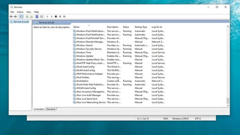Select World Wide Web Publishin... service

point(90,84)
